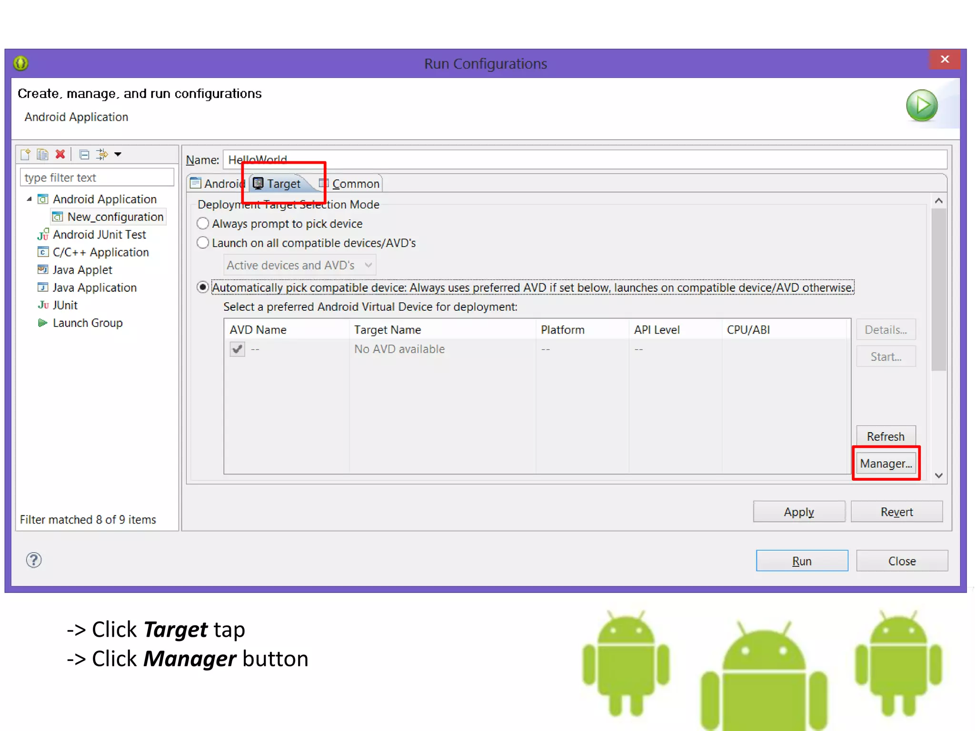975x731 pixels.
Task: Click the Close button
Action: pos(902,561)
